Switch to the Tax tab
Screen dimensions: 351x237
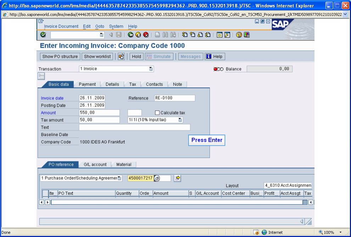pyautogui.click(x=133, y=84)
